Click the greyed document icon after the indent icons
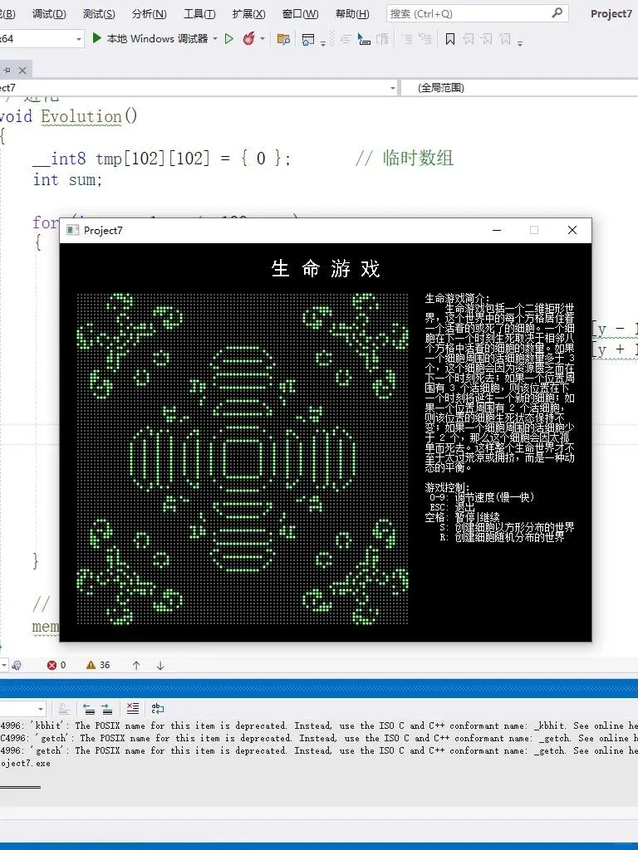The width and height of the screenshot is (638, 850). (x=382, y=39)
